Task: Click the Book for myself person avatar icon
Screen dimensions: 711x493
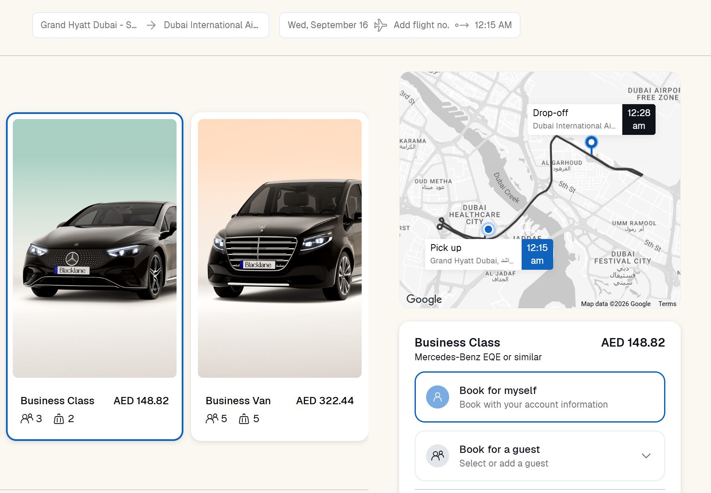Action: tap(438, 397)
